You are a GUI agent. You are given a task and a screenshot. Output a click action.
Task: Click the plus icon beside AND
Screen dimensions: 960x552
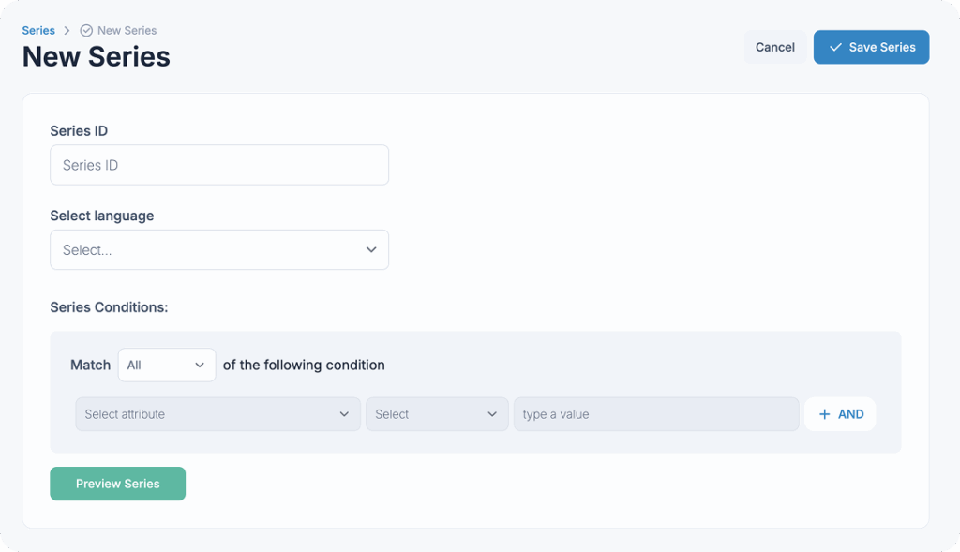[825, 414]
